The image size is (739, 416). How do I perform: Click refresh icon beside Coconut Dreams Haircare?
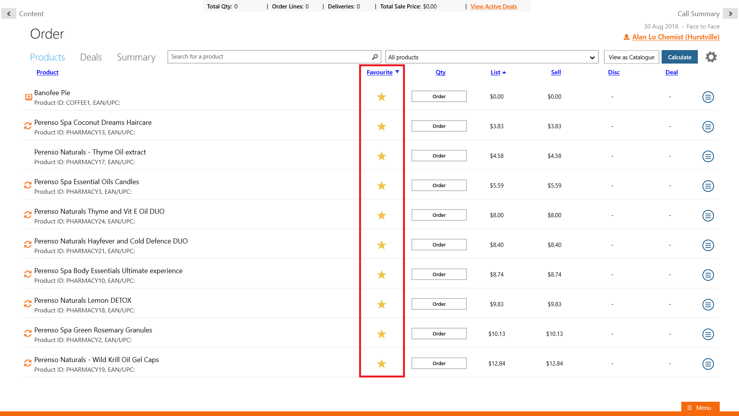[28, 126]
